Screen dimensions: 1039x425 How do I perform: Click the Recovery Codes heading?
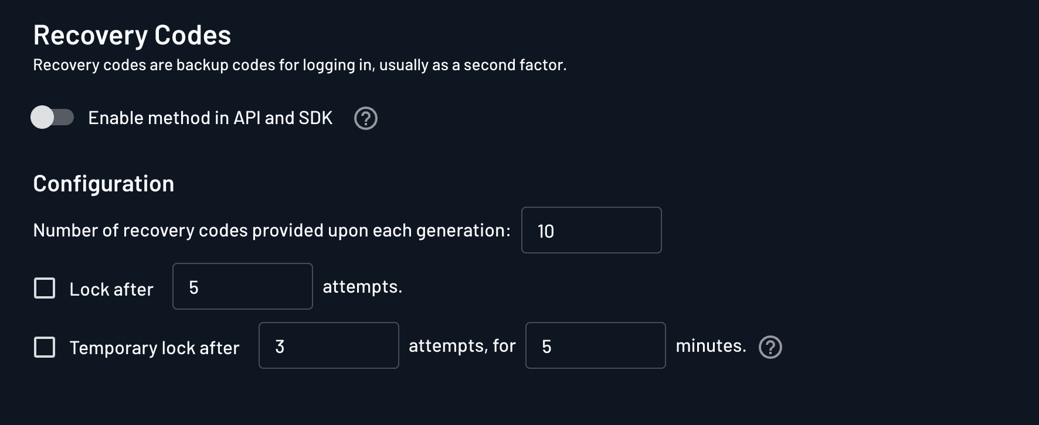132,35
